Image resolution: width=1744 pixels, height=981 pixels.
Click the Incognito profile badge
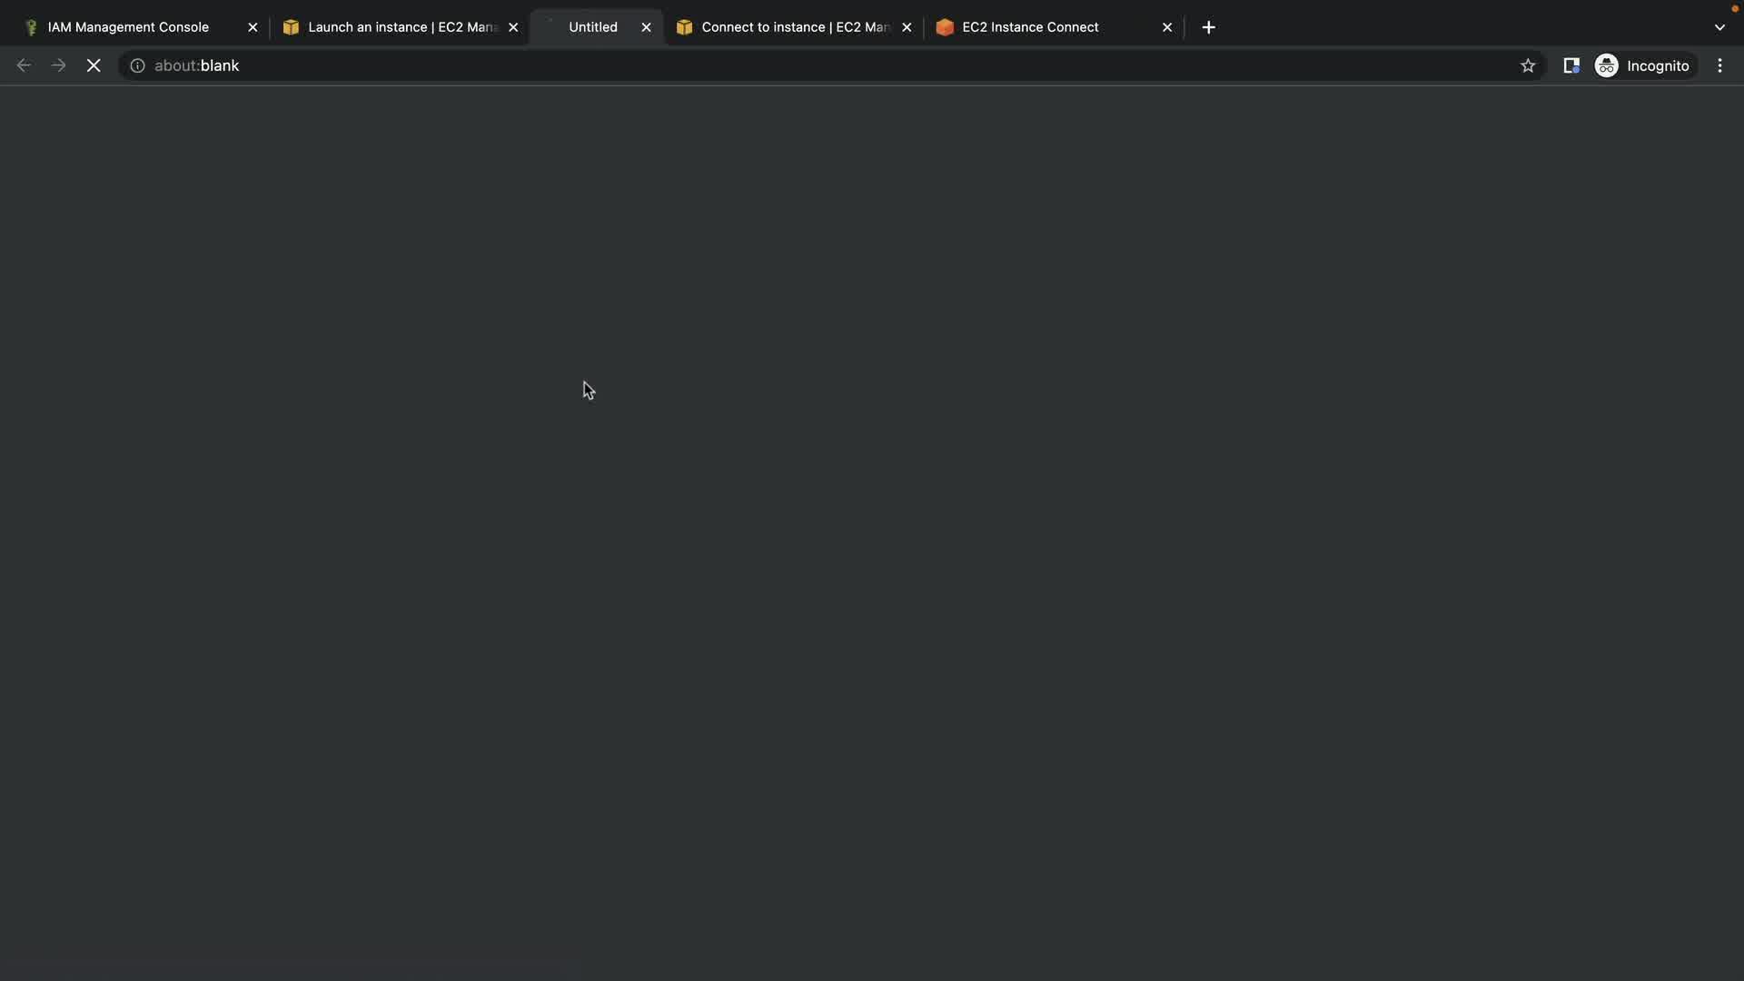click(x=1642, y=65)
